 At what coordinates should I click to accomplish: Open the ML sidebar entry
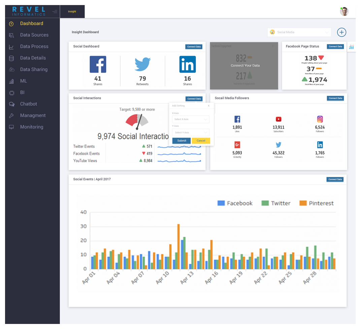tap(24, 81)
